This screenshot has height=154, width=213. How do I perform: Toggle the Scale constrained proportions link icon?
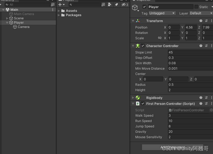pyautogui.click(x=159, y=38)
